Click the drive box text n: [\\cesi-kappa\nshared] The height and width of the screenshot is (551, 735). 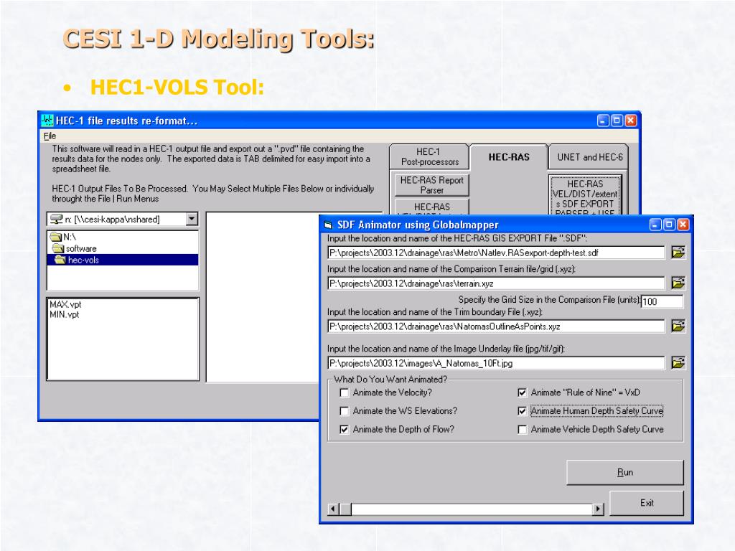tap(113, 220)
